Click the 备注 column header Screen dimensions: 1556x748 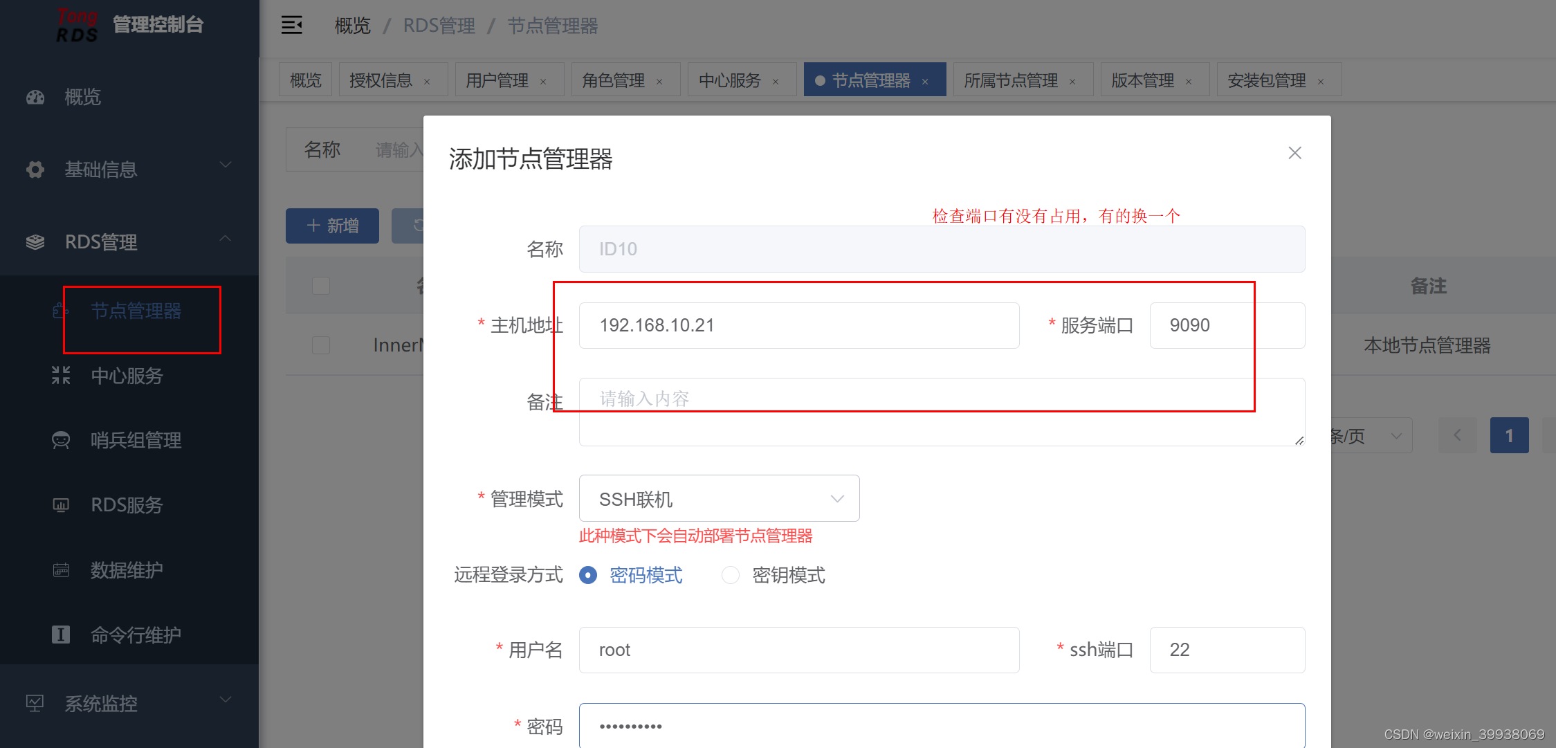click(x=1429, y=286)
